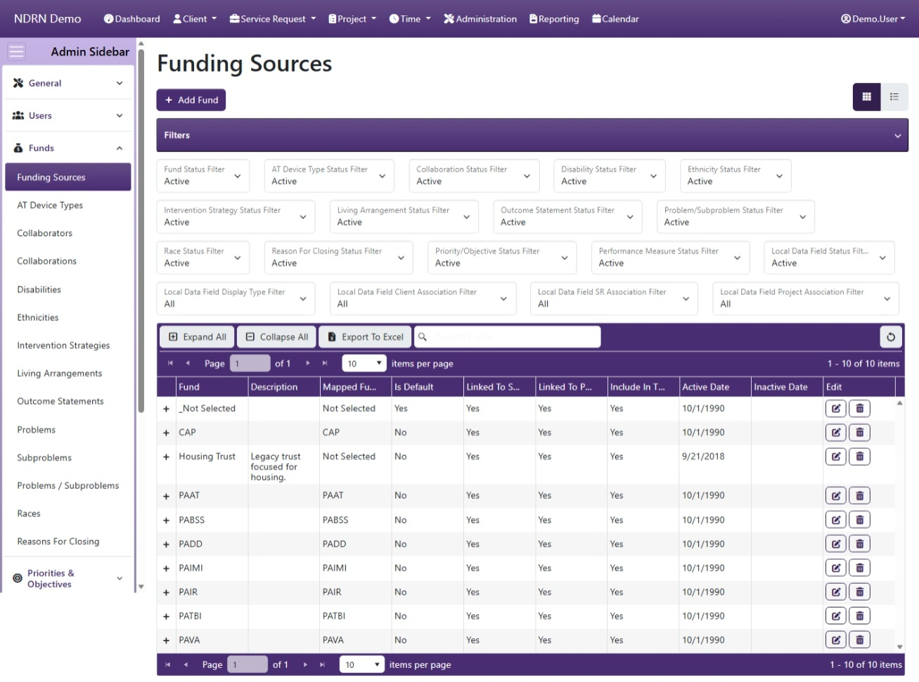Click the edit icon for CAP row

(835, 433)
